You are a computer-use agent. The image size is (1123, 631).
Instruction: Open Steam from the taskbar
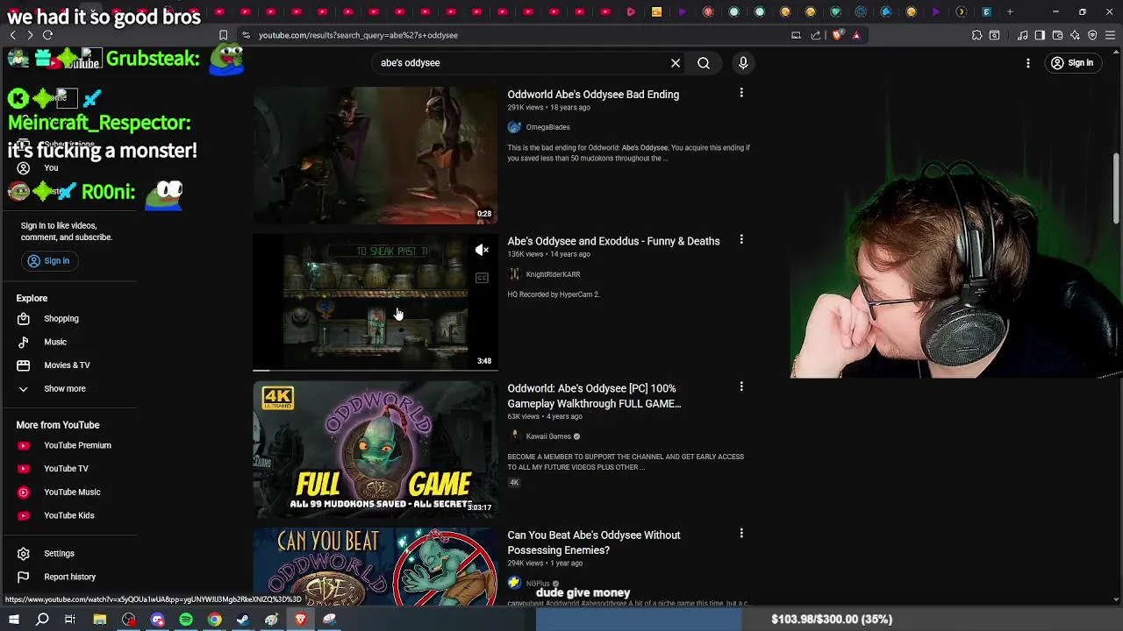pos(243,620)
